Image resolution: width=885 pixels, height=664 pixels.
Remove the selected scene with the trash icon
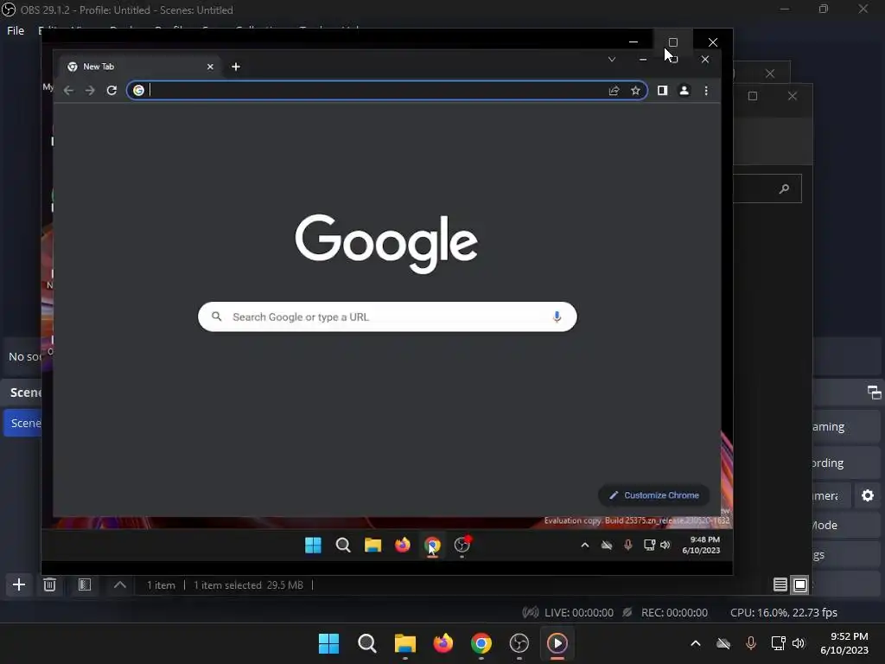coord(49,584)
